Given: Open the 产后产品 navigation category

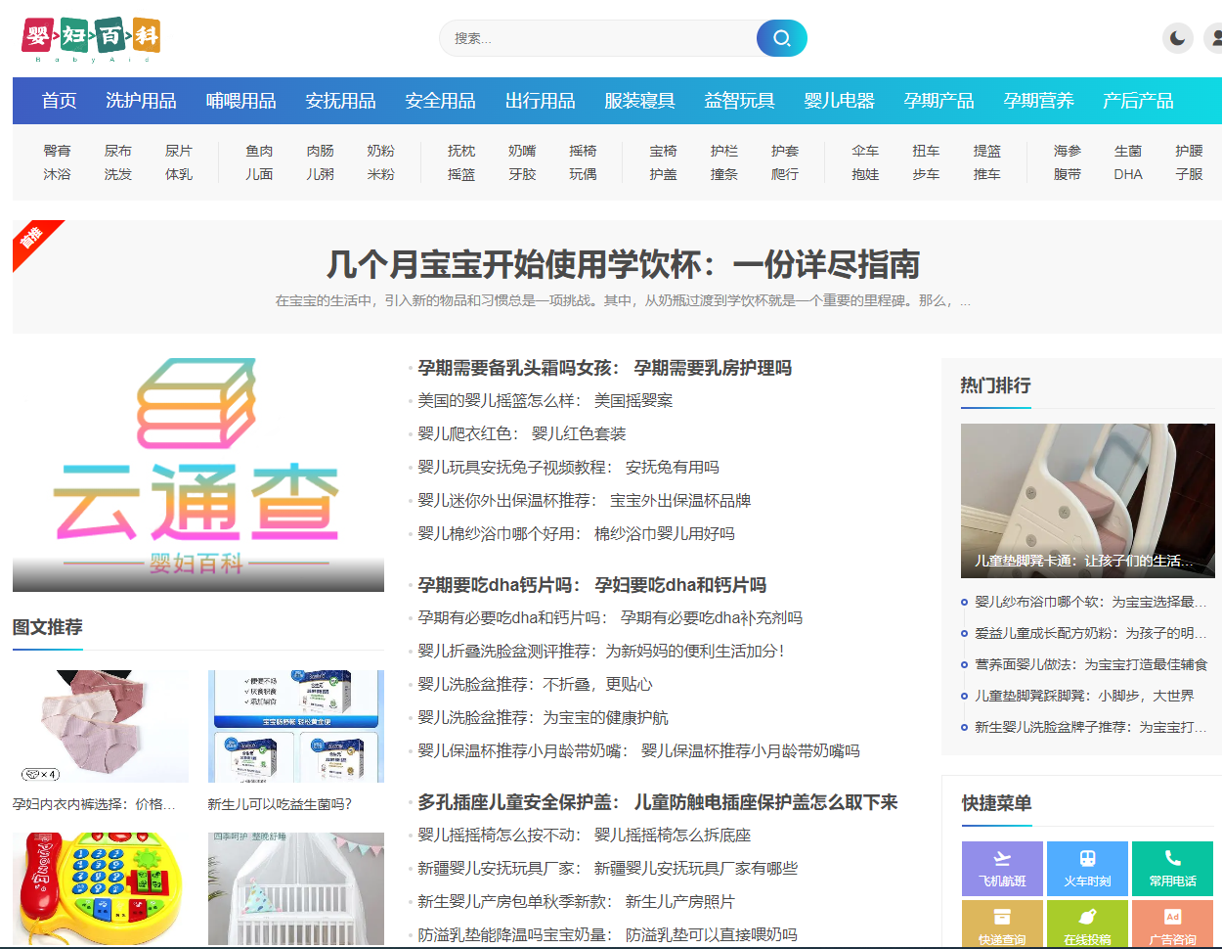Looking at the screenshot, I should [x=1138, y=101].
